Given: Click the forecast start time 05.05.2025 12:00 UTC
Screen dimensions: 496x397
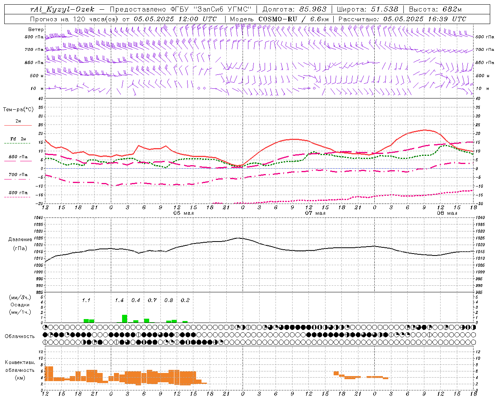Looking at the screenshot, I should coord(175,19).
